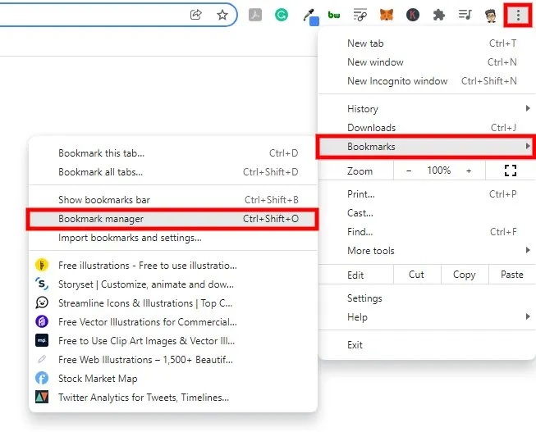Toggle Show bookmarks bar
The width and height of the screenshot is (536, 432).
point(173,200)
